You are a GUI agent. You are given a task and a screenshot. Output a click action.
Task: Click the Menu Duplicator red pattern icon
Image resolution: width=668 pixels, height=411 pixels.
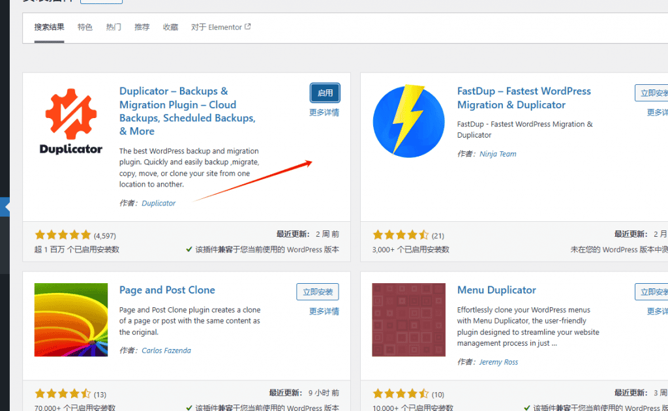(408, 320)
